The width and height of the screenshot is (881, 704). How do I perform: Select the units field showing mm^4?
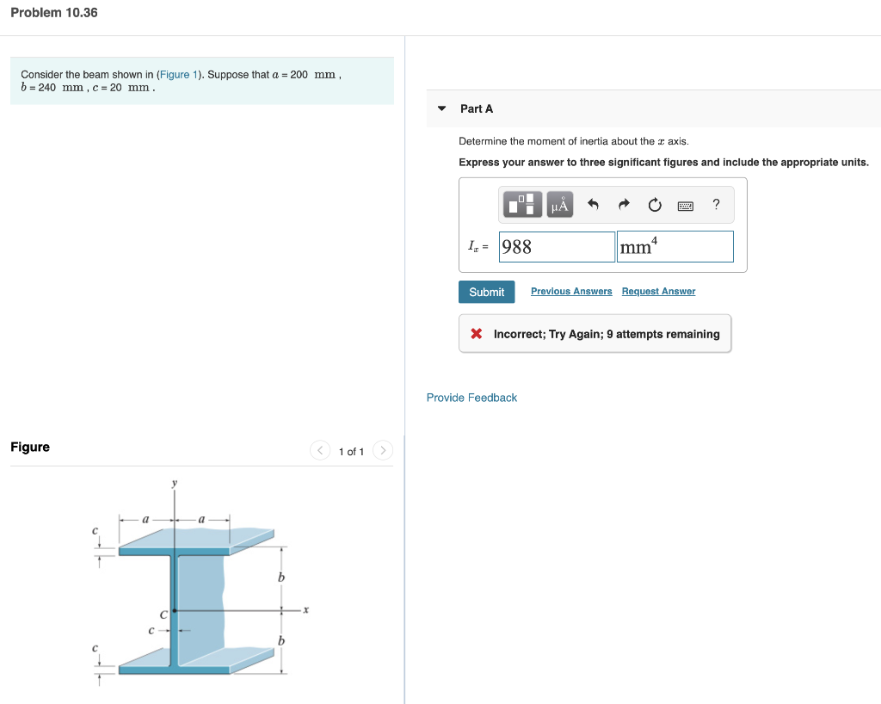click(x=675, y=246)
